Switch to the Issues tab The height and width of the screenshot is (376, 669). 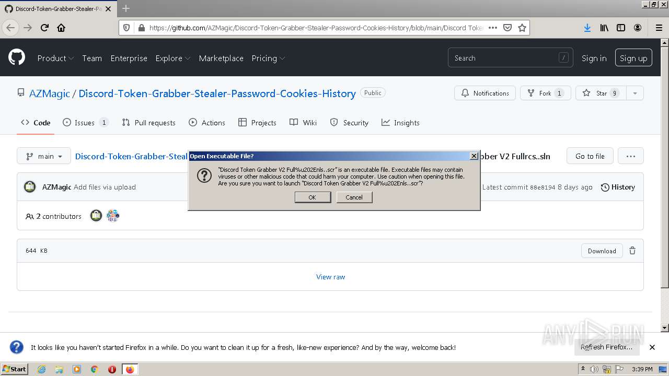click(86, 123)
